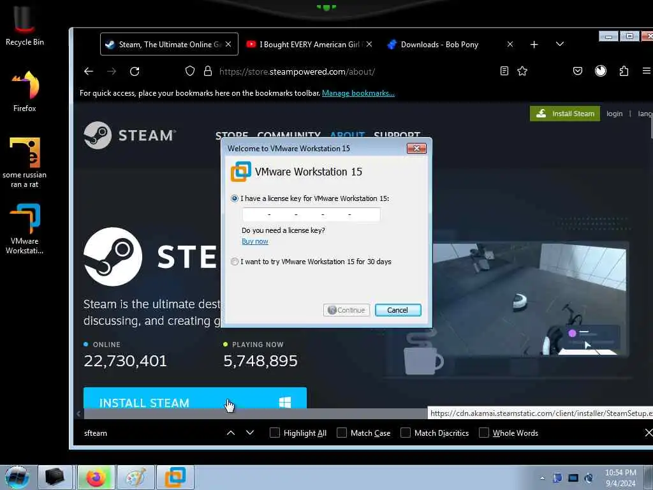Open the Manage bookmarks link
This screenshot has width=653, height=490.
tap(358, 93)
